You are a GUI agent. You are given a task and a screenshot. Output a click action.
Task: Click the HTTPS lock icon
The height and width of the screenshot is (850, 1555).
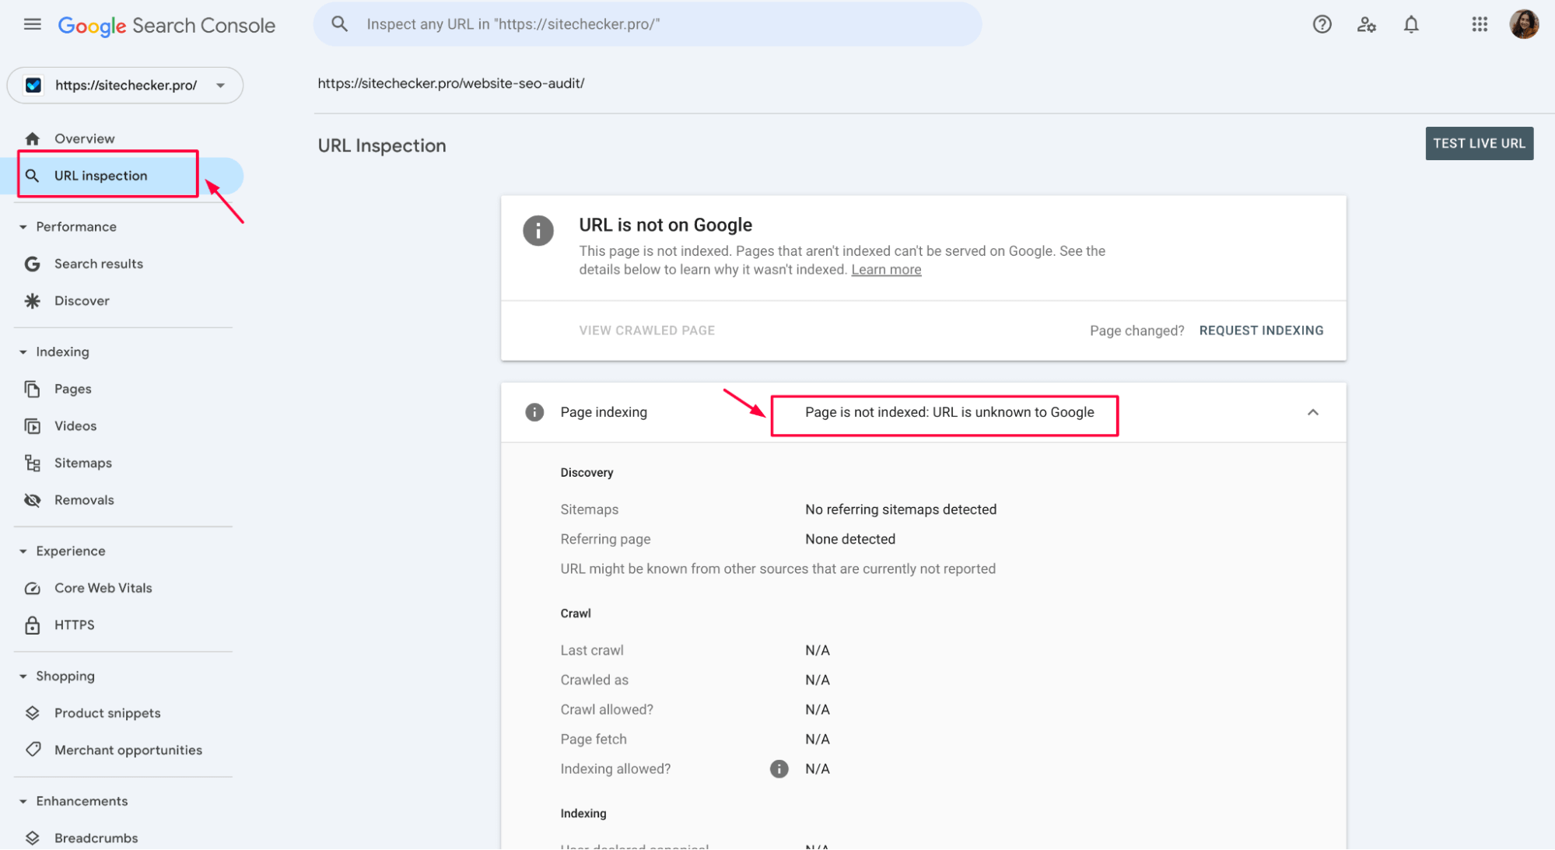click(32, 625)
